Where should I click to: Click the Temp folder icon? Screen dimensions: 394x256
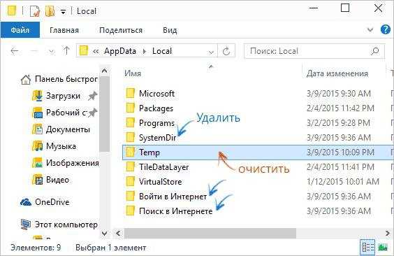130,152
